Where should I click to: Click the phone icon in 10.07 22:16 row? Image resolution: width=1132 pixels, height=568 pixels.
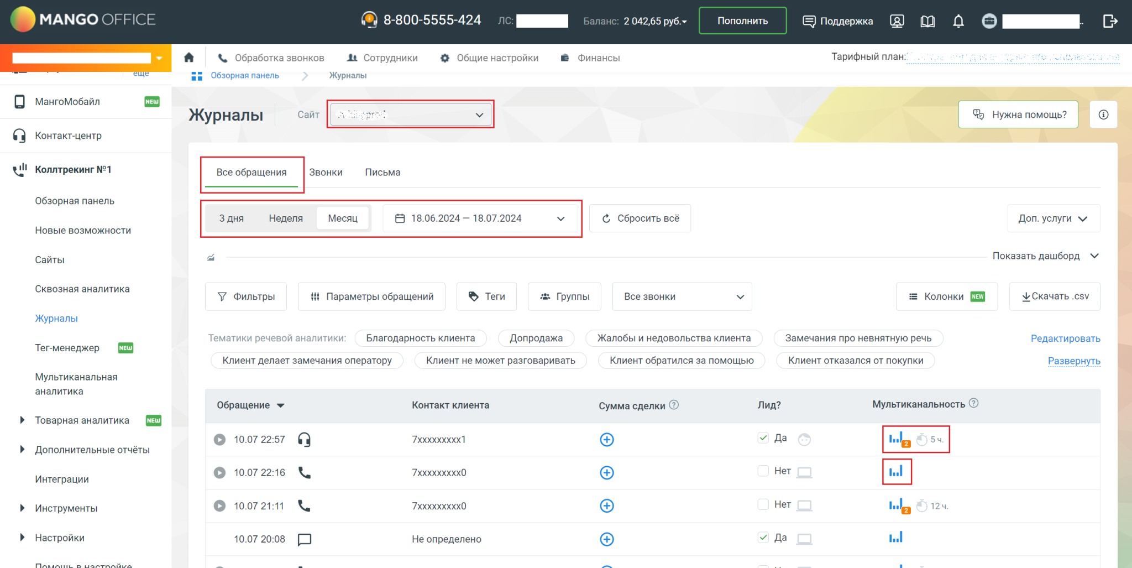[x=304, y=472]
